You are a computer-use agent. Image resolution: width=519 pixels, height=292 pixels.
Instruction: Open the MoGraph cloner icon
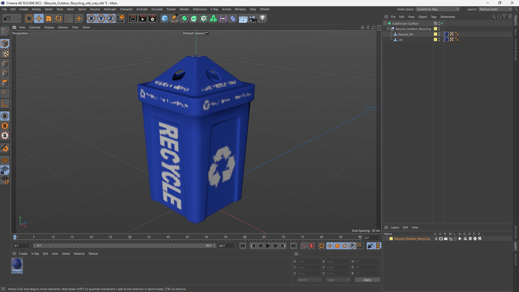(x=214, y=18)
